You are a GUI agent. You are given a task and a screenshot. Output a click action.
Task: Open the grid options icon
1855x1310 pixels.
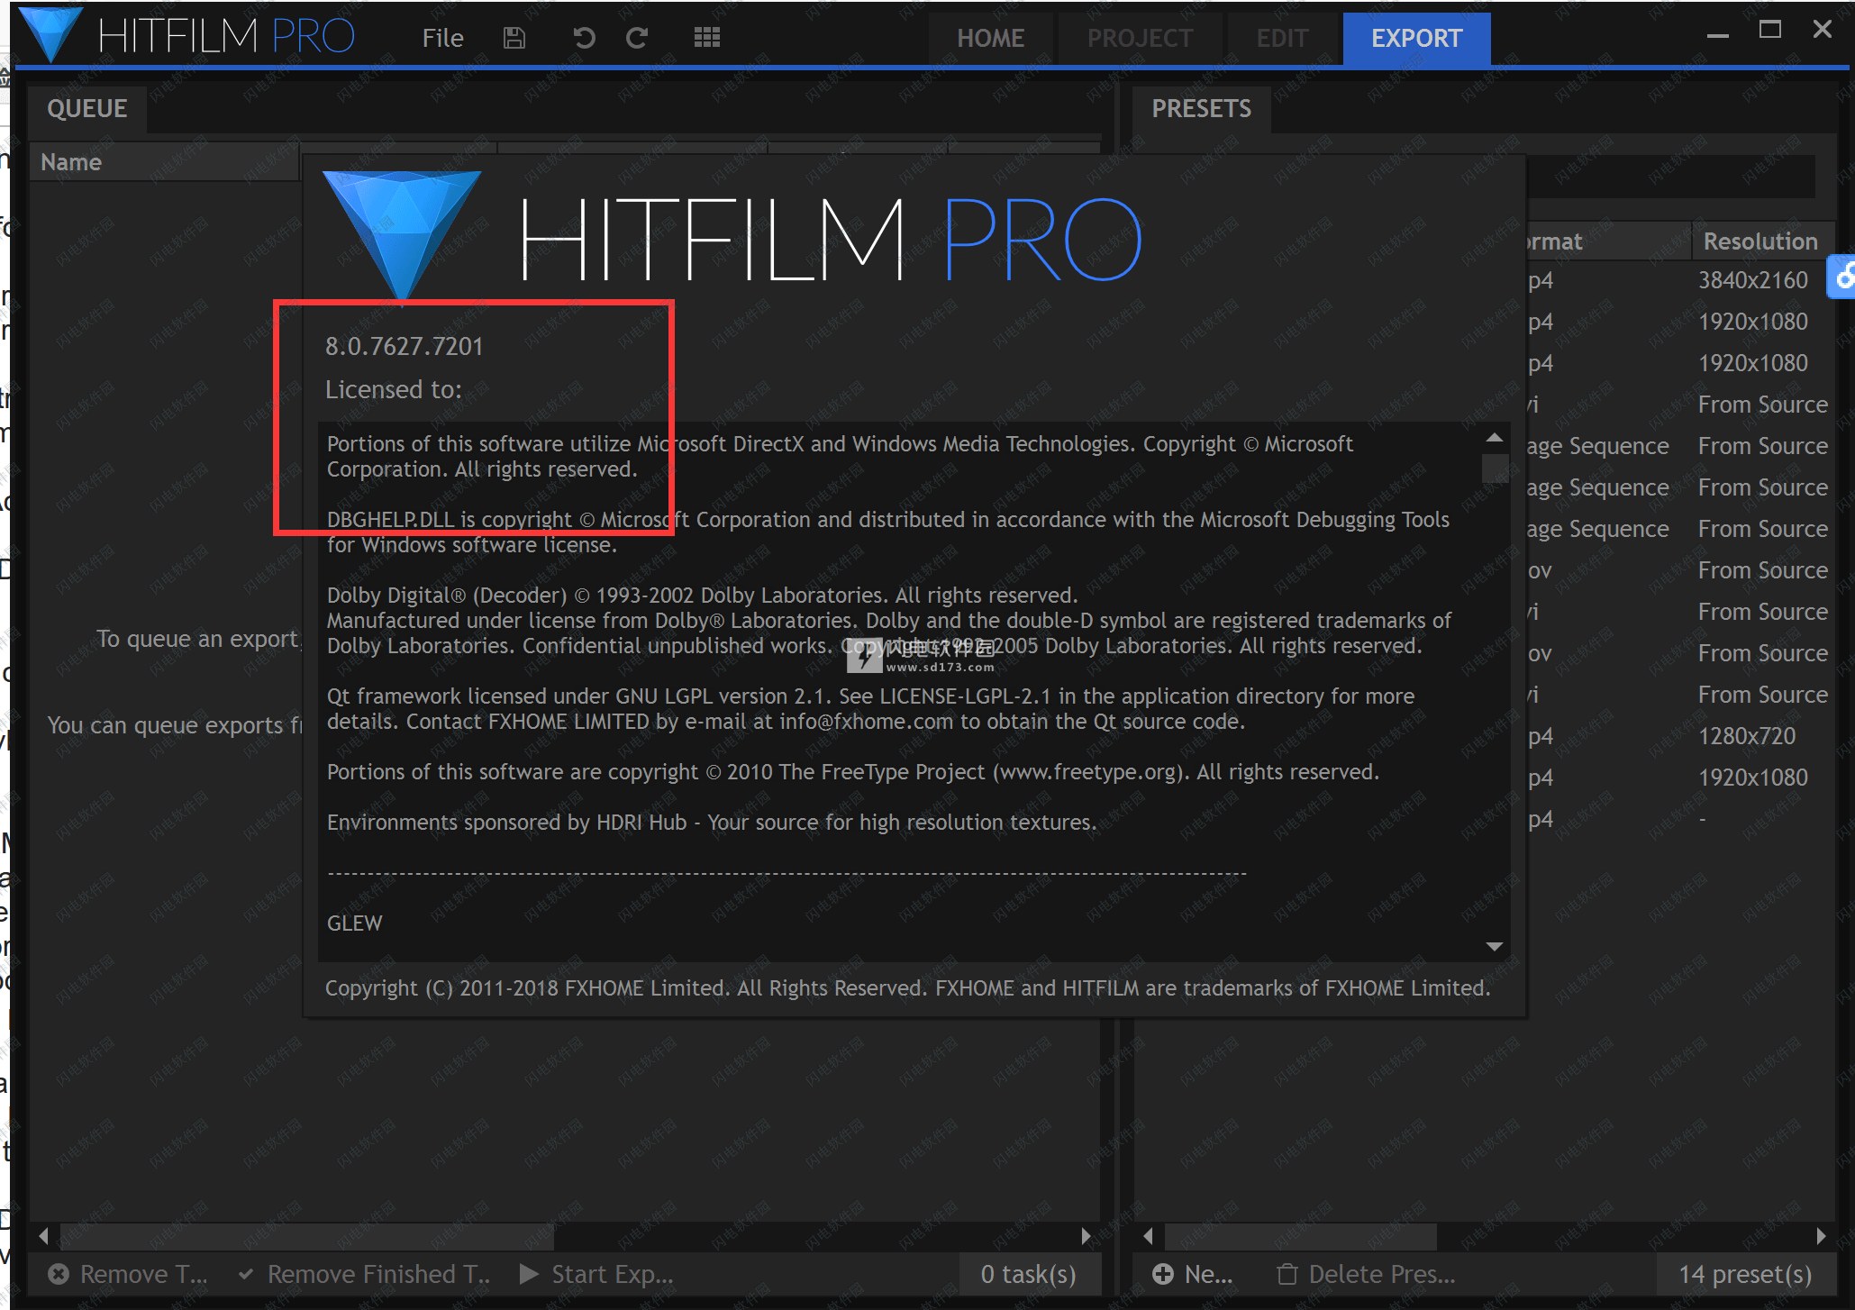coord(707,38)
